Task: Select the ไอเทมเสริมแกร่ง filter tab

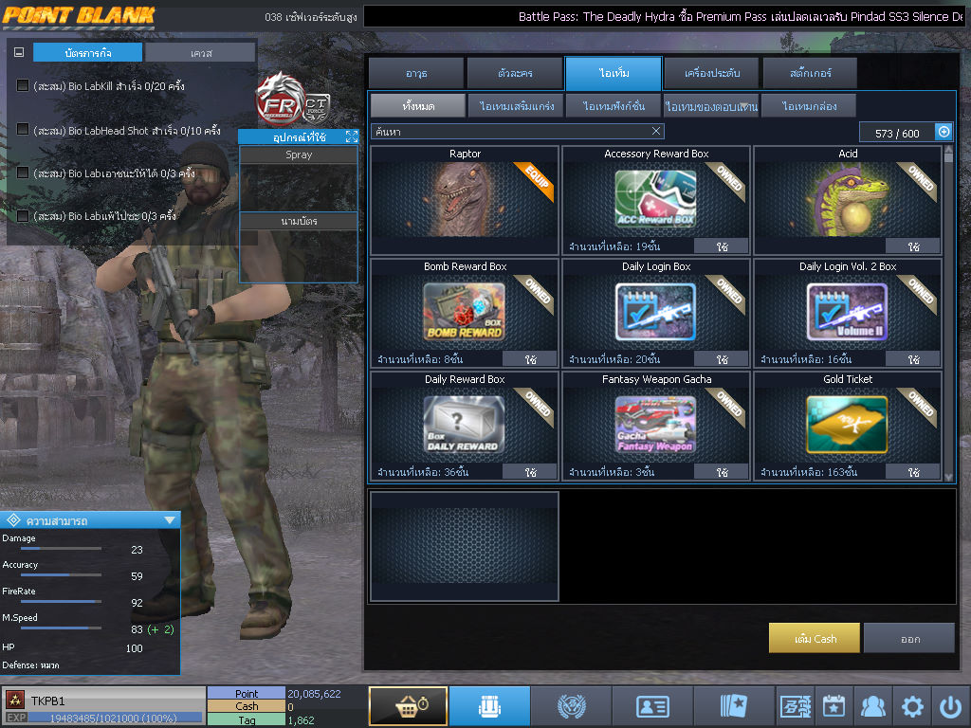Action: coord(517,106)
